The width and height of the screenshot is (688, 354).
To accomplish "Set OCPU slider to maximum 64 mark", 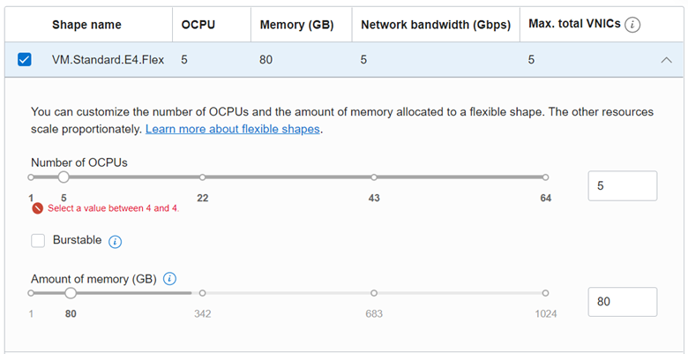I will click(545, 177).
